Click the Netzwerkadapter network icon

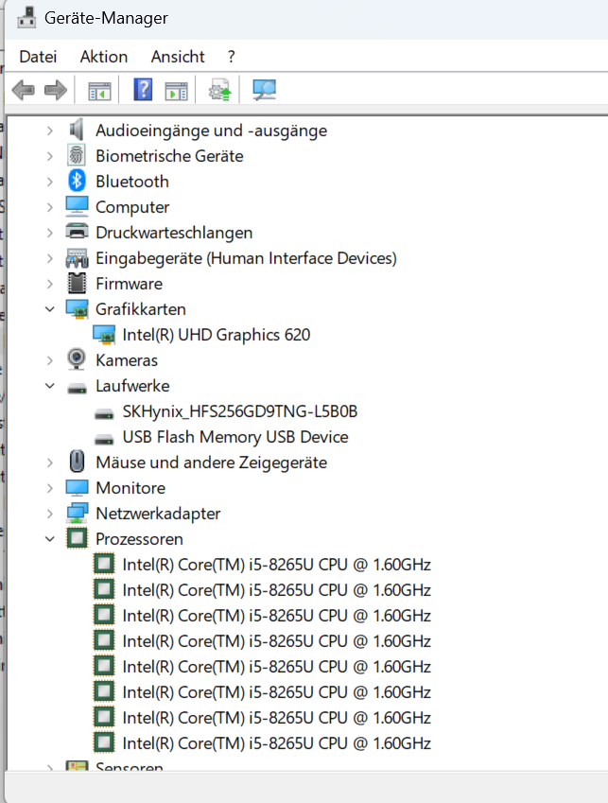pyautogui.click(x=77, y=514)
